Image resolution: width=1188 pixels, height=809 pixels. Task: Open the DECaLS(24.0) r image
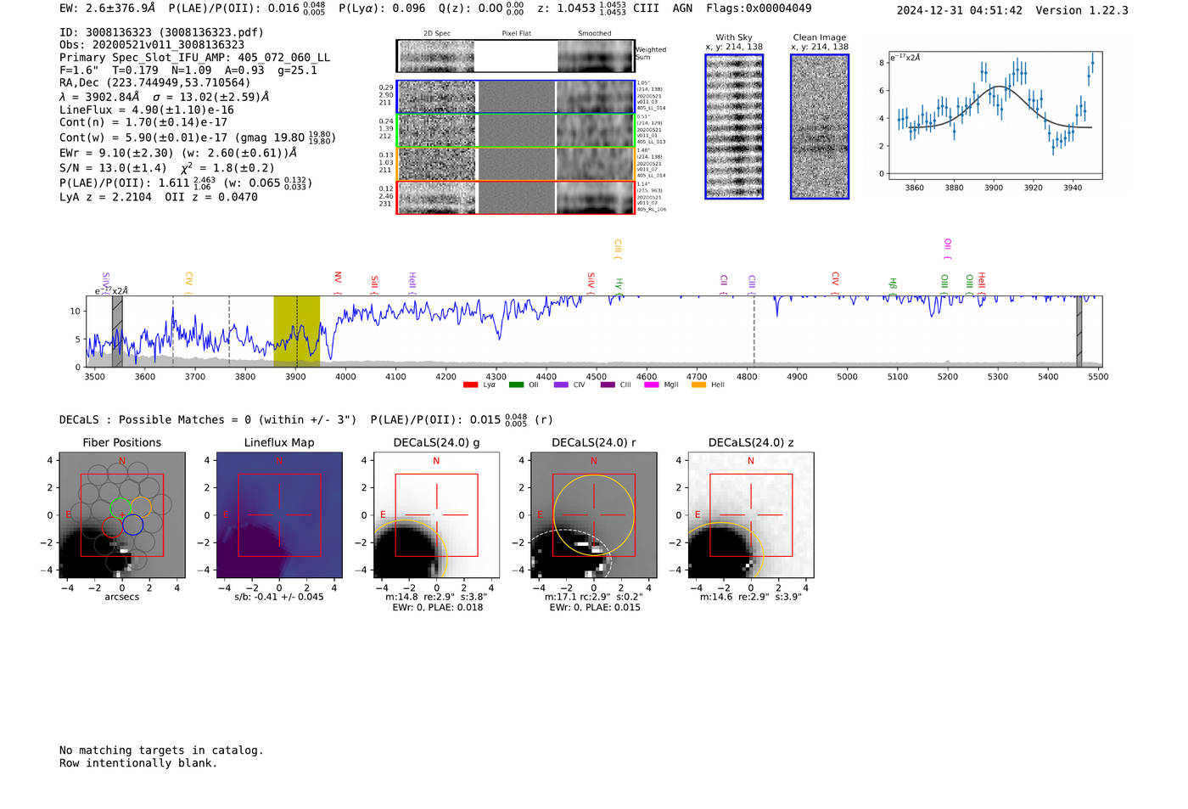click(x=593, y=515)
